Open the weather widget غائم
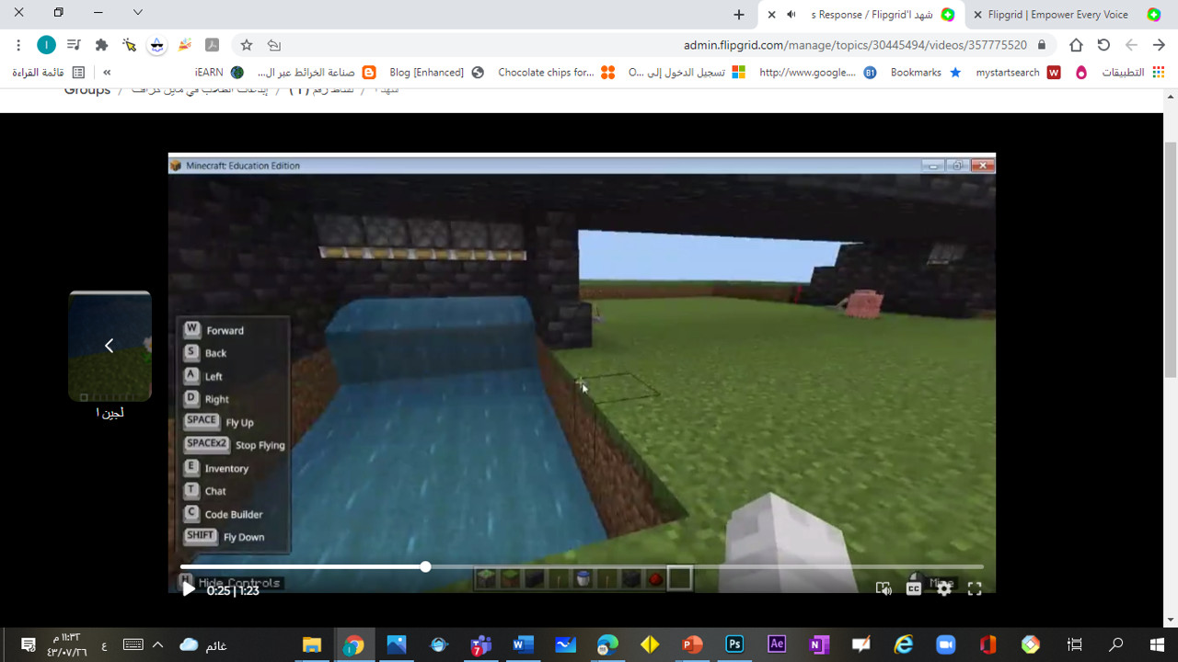This screenshot has height=662, width=1178. pos(203,645)
